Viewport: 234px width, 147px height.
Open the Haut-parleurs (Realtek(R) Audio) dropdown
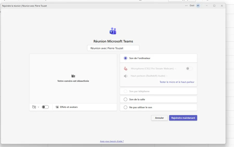149,76
